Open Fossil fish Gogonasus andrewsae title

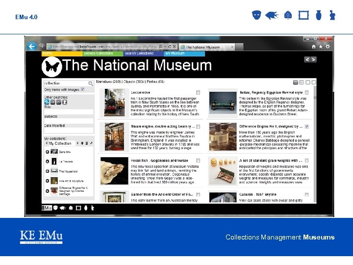pos(159,160)
